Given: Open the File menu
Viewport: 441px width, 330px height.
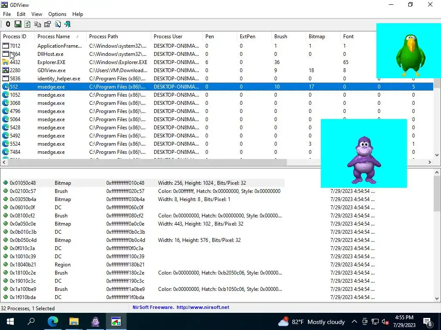Looking at the screenshot, I should coord(7,14).
